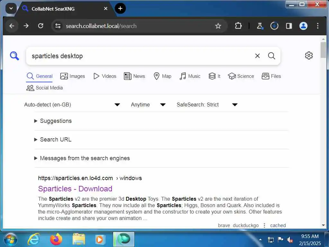Click the network tray icon
The height and width of the screenshot is (247, 329).
tap(271, 239)
